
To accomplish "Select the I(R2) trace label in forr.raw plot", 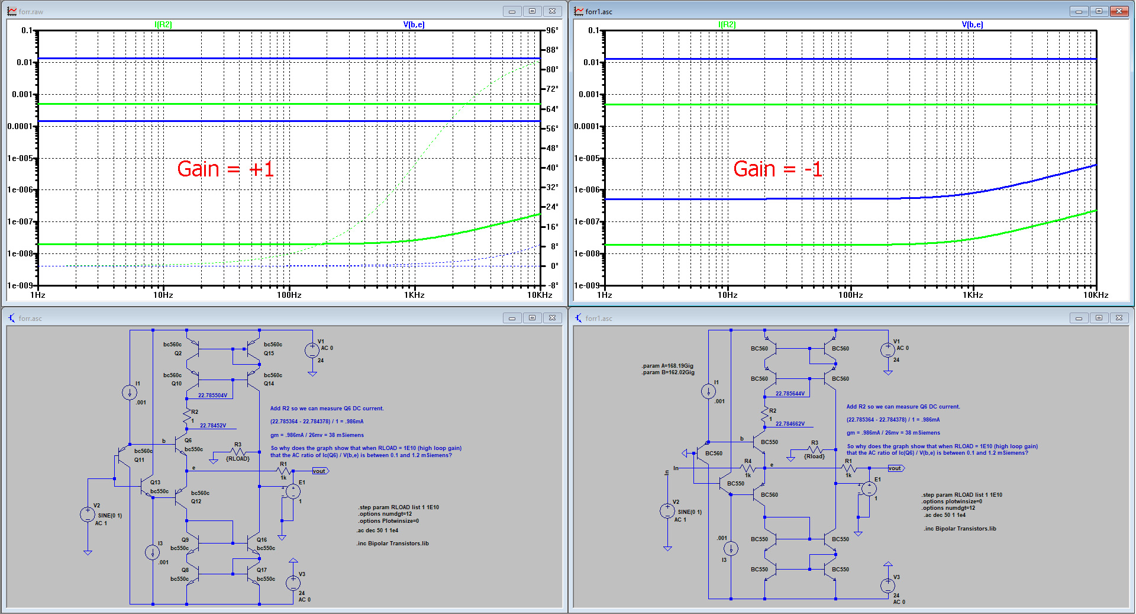I will pos(163,24).
